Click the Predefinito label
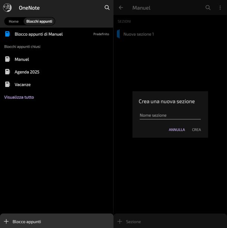227x228 pixels. [x=101, y=34]
